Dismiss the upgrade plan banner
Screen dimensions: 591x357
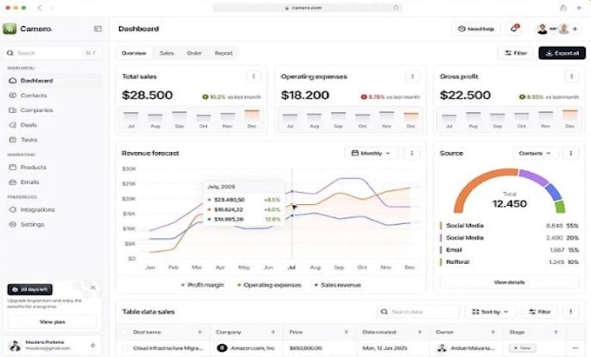93,288
